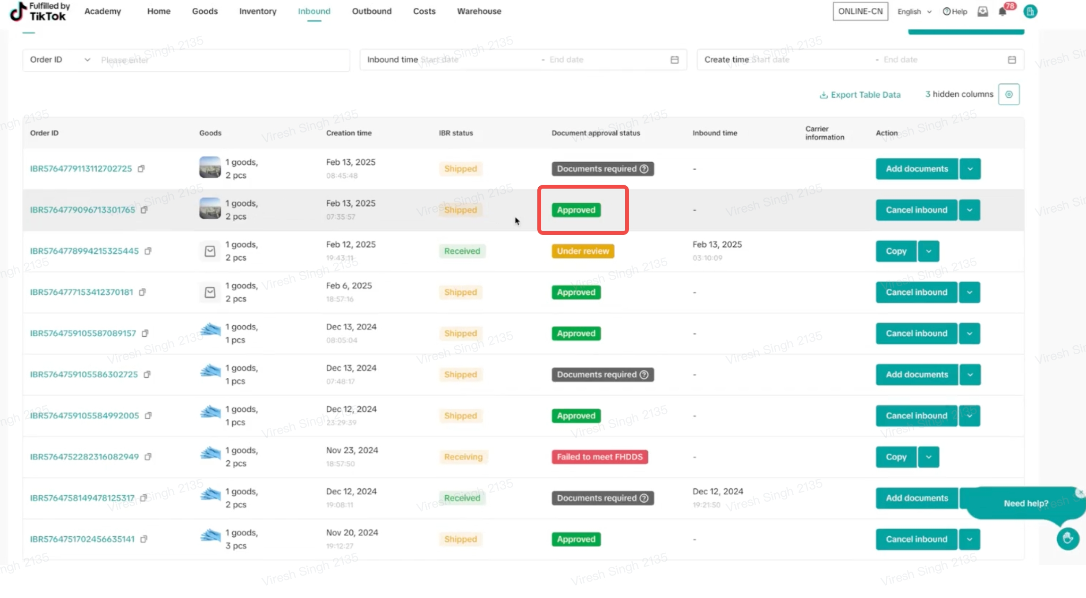
Task: Click the notification bell icon
Action: pyautogui.click(x=1002, y=12)
